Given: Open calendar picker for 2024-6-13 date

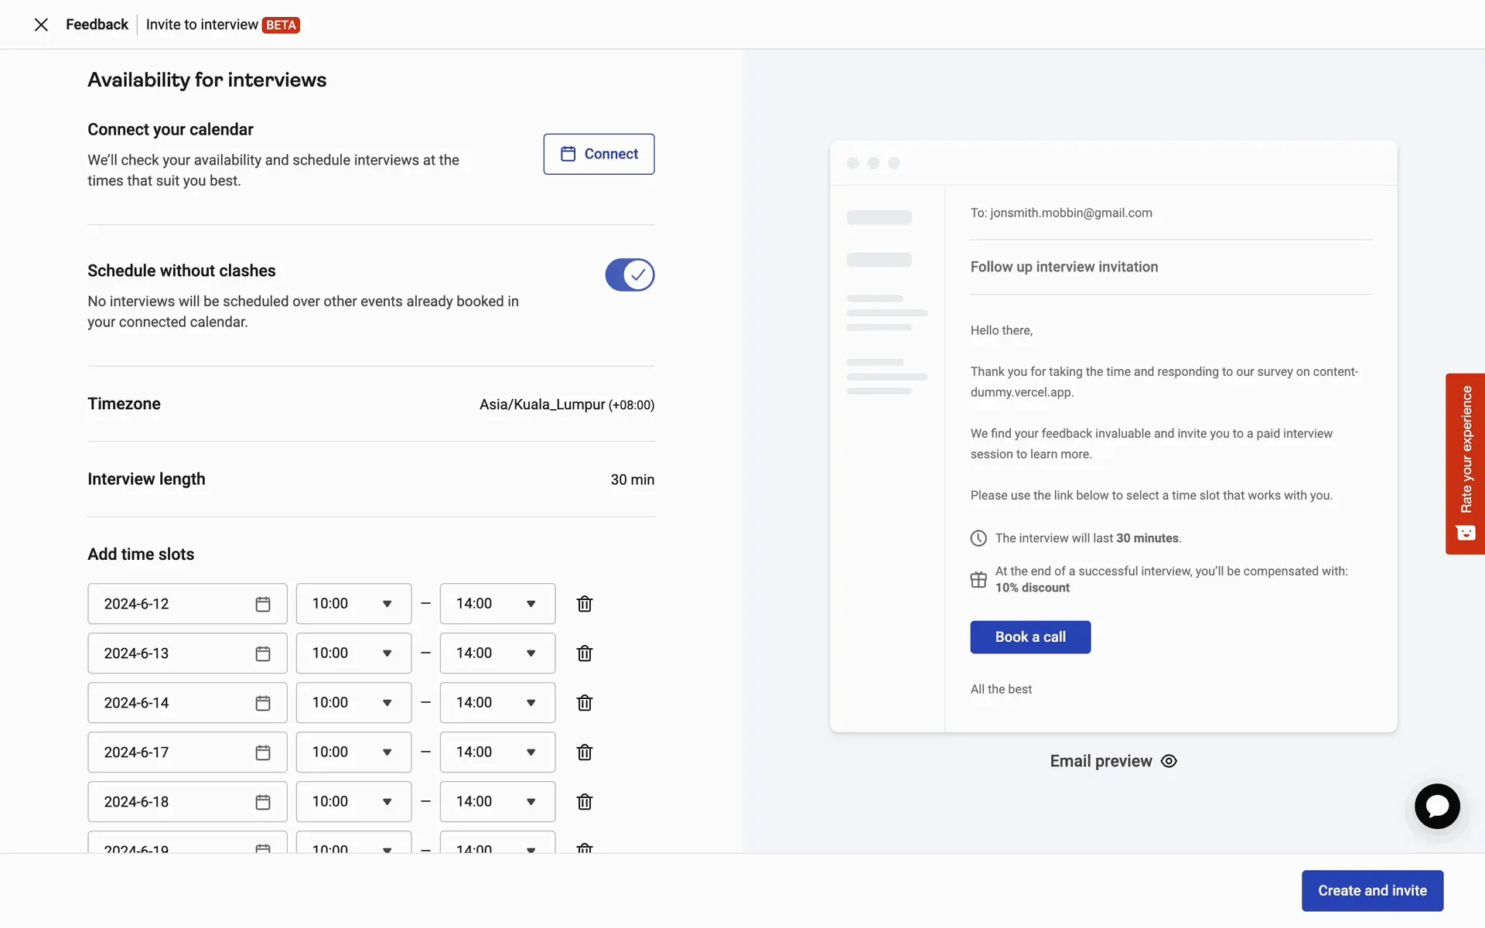Looking at the screenshot, I should pyautogui.click(x=263, y=653).
